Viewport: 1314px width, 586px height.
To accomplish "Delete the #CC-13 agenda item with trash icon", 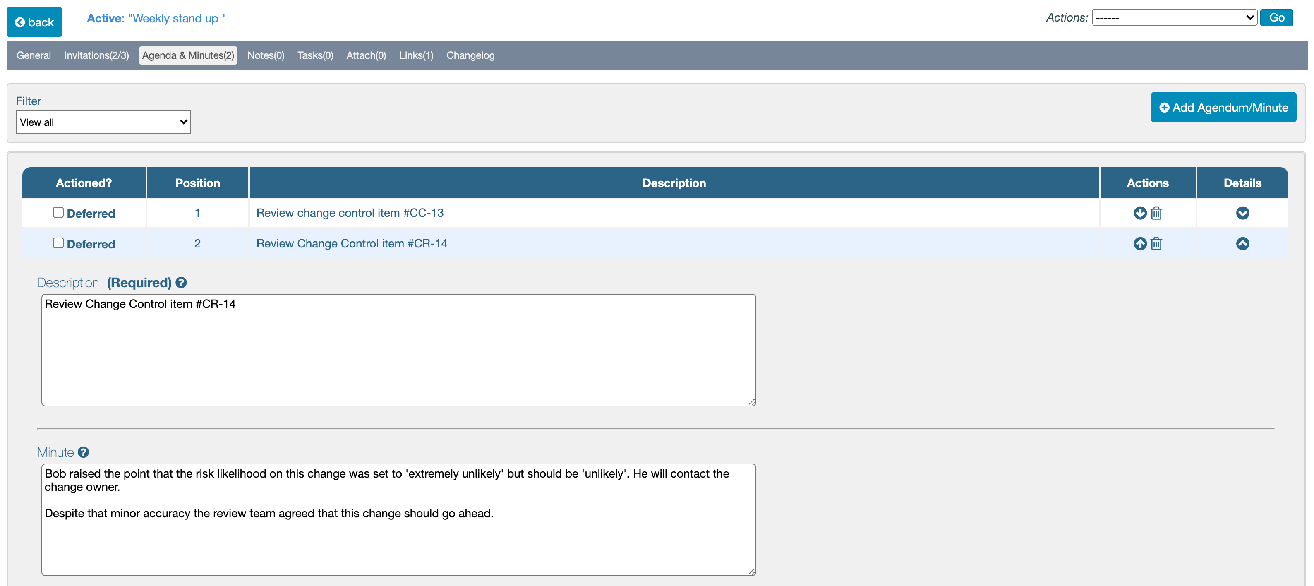I will pos(1156,213).
